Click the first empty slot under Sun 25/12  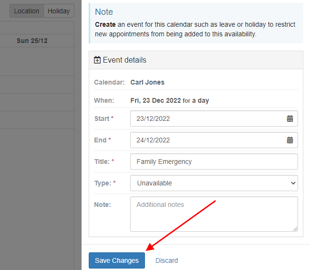(x=37, y=62)
